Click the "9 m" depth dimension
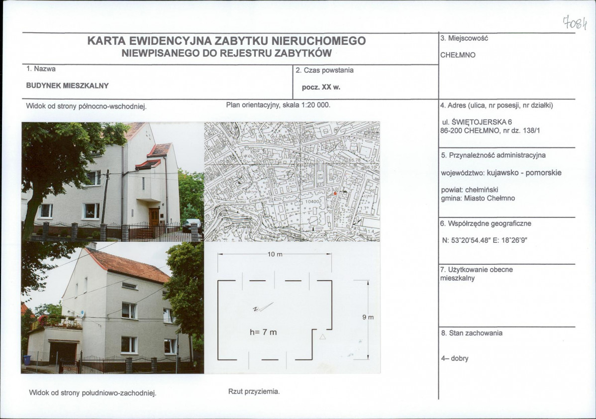 [368, 317]
